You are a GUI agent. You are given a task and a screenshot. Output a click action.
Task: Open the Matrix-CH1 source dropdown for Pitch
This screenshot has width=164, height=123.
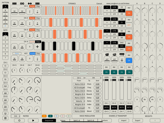(x=79, y=84)
